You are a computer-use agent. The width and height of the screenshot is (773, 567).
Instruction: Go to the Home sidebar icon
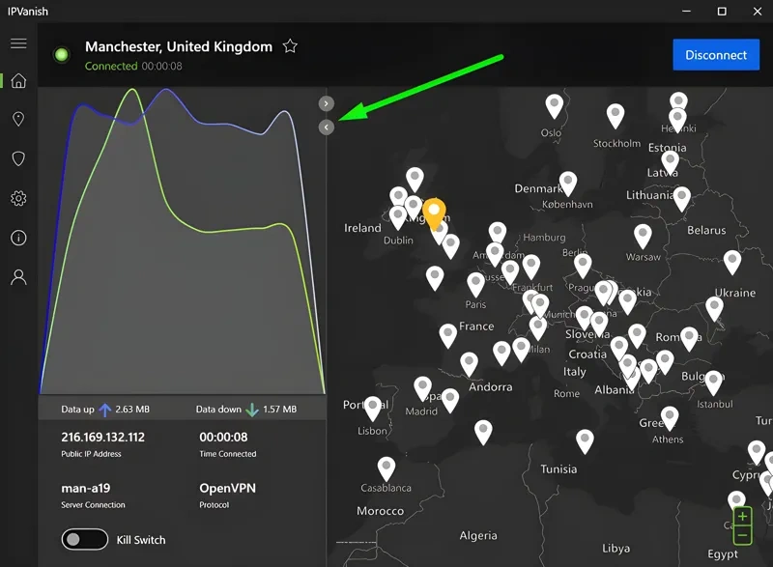(x=18, y=81)
